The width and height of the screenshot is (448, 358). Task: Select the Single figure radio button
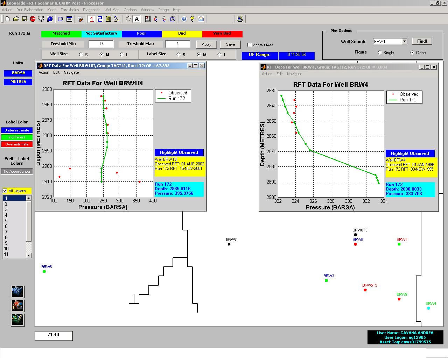(380, 52)
